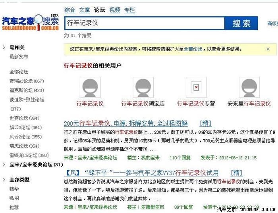Open post about V737行车记录仪试用

tap(141, 173)
